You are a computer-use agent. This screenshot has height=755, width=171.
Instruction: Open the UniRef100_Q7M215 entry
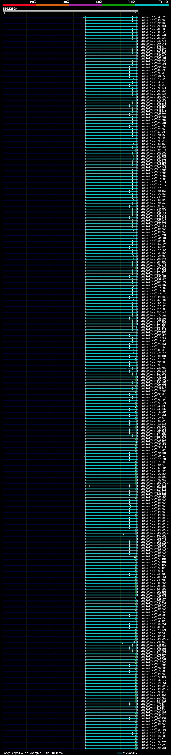click(x=153, y=353)
